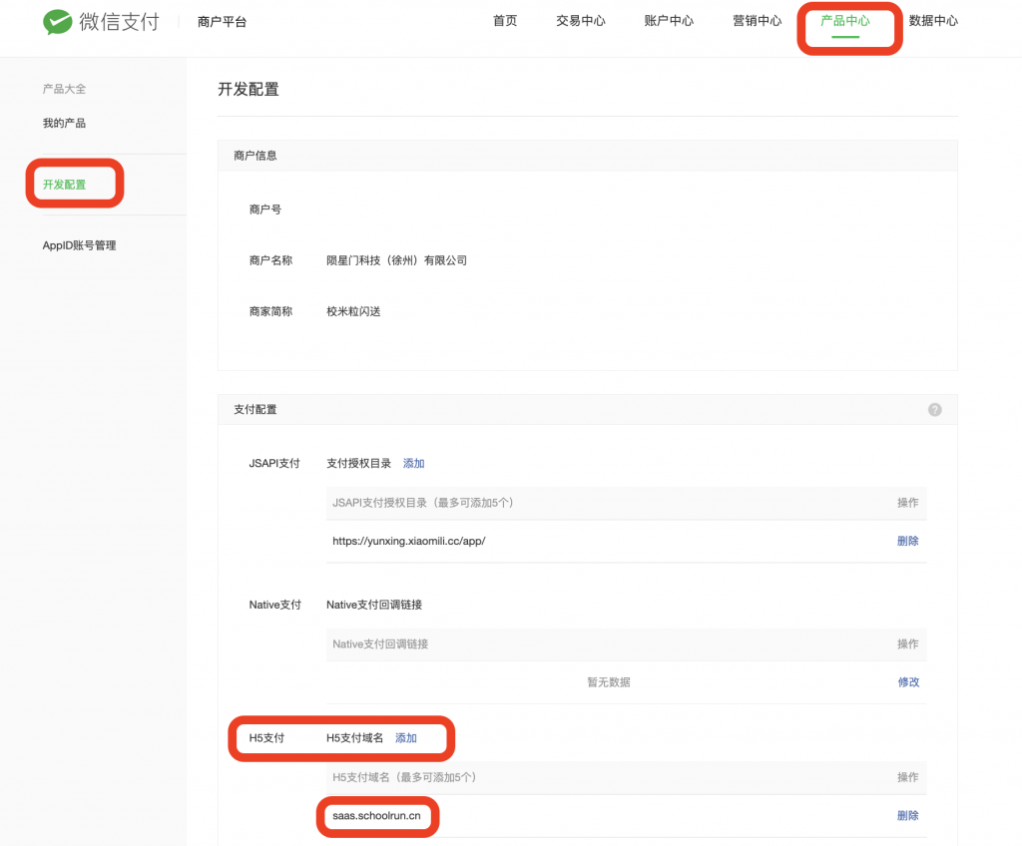1022x846 pixels.
Task: Open 产品大全 from the sidebar
Action: tap(62, 89)
